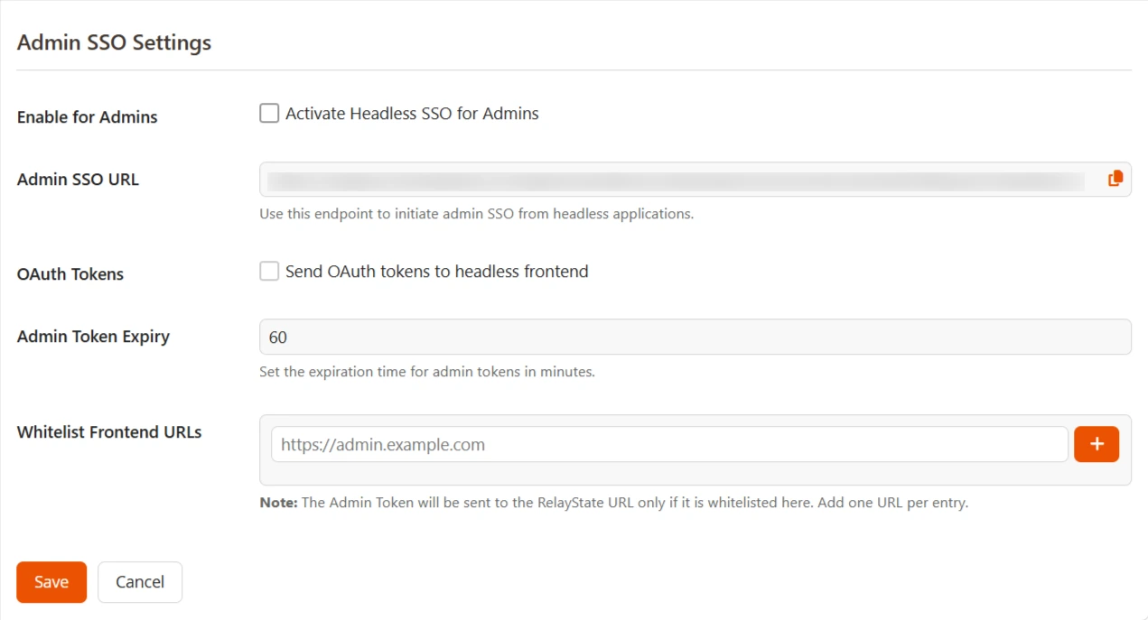Click the Save button

point(51,581)
